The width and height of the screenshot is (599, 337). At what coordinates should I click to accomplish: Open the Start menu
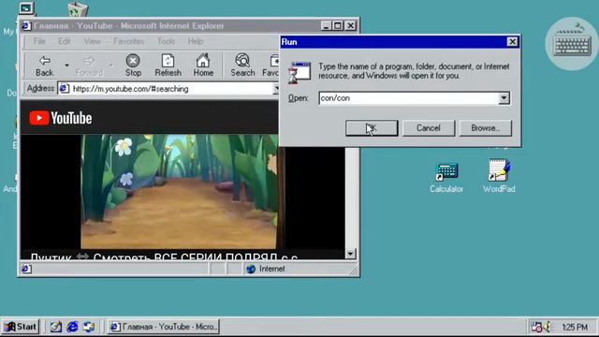(21, 327)
